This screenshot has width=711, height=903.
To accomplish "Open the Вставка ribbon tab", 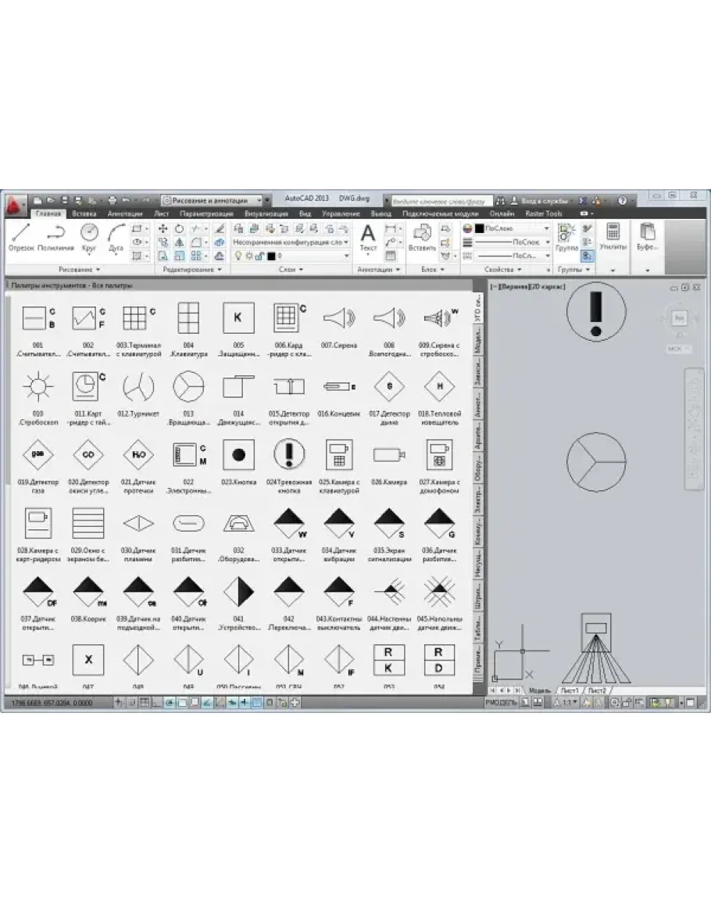I will pyautogui.click(x=84, y=213).
